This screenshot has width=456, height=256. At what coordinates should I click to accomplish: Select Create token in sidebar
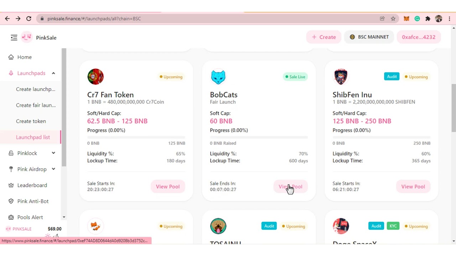[31, 121]
